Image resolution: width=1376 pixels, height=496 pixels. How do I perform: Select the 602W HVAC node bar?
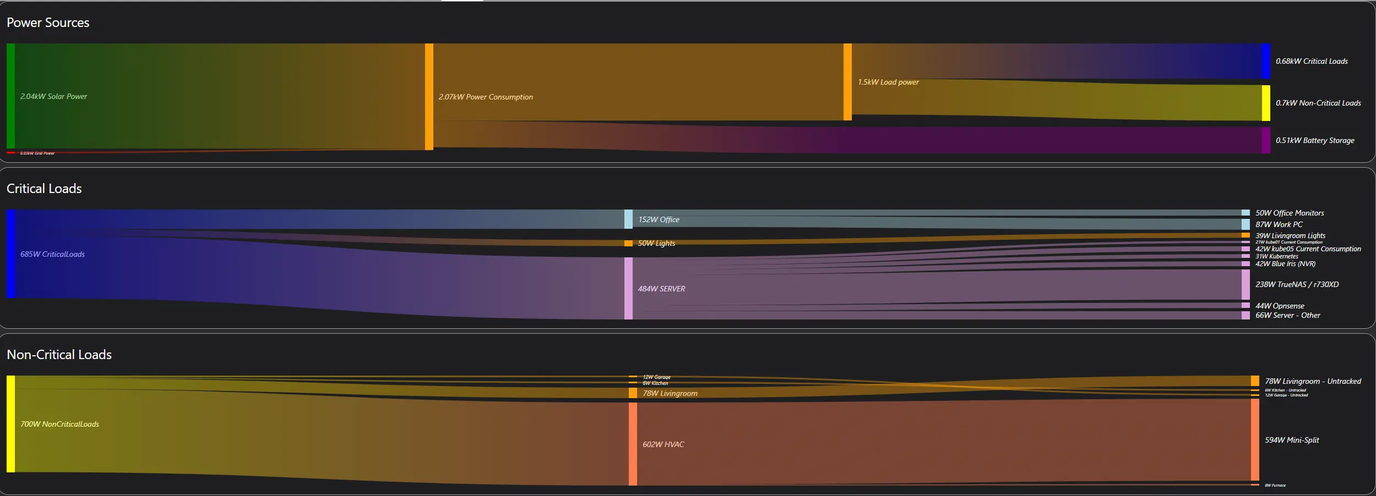click(633, 444)
